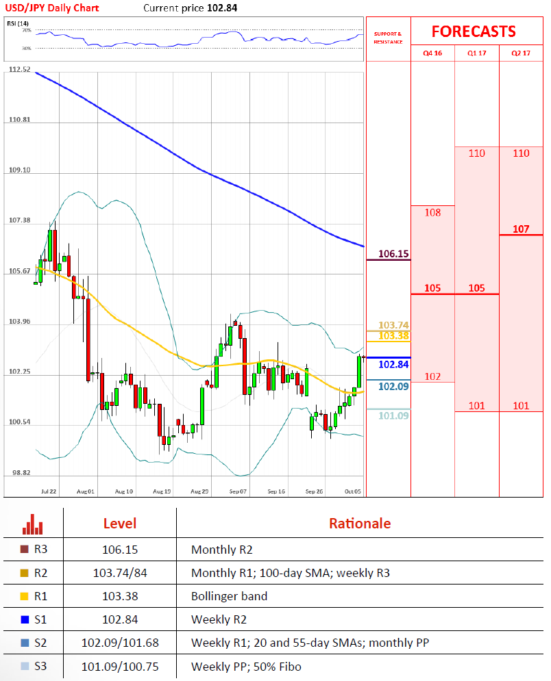
Task: Select the Q1 17 forecast column header
Action: (x=476, y=53)
